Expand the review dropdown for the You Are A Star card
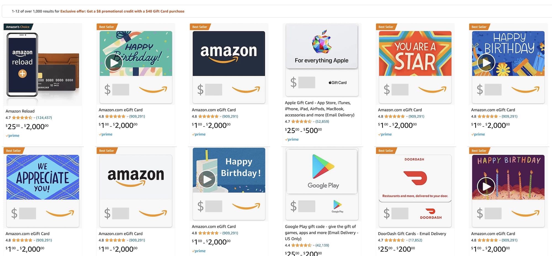Viewport: 552px width, 256px height. pos(407,116)
